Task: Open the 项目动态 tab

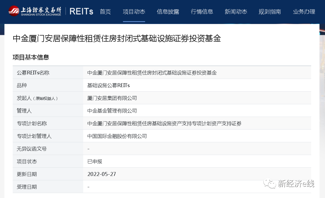Action: click(x=134, y=12)
